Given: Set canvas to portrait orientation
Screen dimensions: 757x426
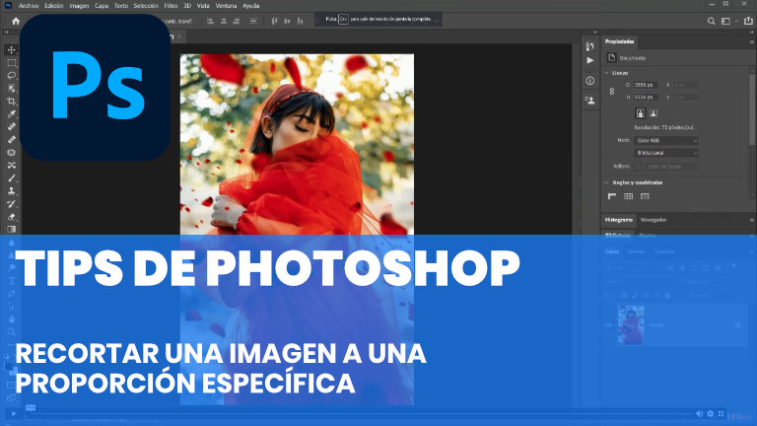Looking at the screenshot, I should click(640, 113).
